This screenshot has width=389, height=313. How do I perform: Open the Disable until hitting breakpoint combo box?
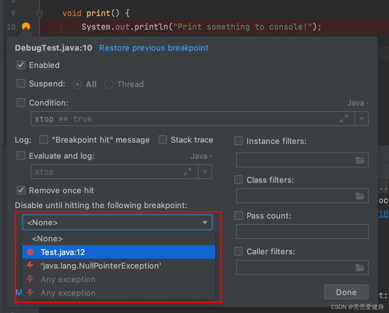click(x=117, y=223)
